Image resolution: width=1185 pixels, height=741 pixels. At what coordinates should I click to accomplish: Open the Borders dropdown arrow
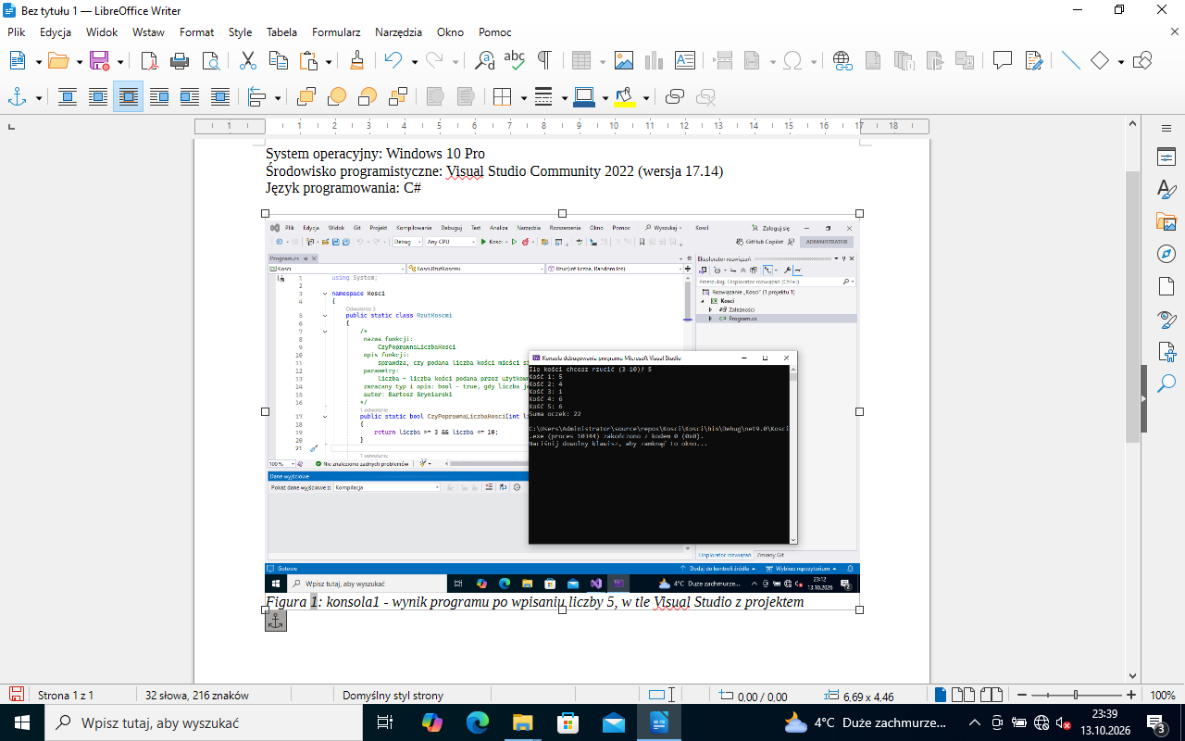tap(523, 97)
